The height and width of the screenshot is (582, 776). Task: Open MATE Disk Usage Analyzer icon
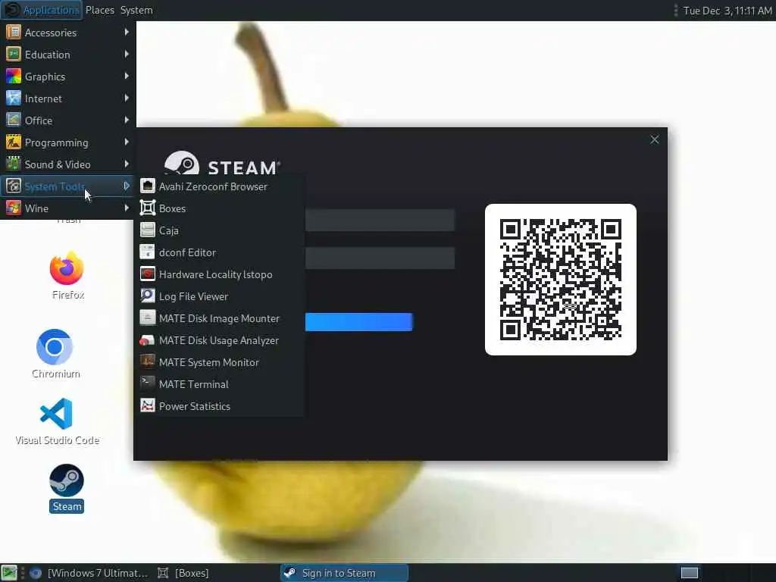pyautogui.click(x=148, y=340)
